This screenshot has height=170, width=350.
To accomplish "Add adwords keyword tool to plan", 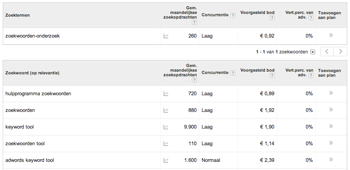I will [x=331, y=160].
